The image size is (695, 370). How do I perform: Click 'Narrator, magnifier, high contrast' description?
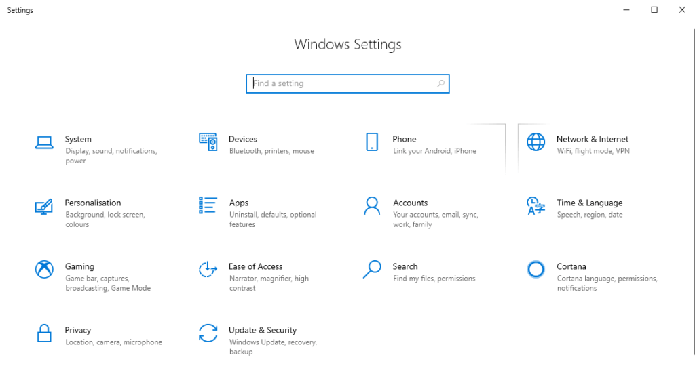coord(269,283)
